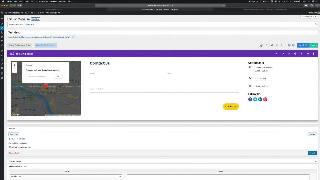Select tablet preview mode icon

click(277, 45)
